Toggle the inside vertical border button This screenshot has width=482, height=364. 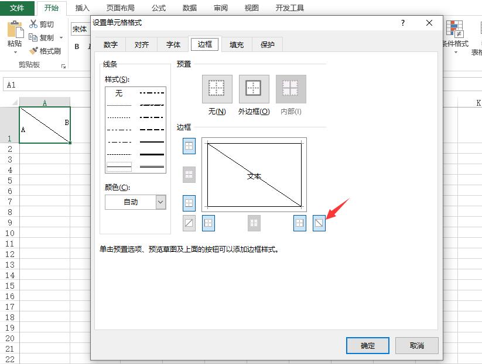coord(254,223)
